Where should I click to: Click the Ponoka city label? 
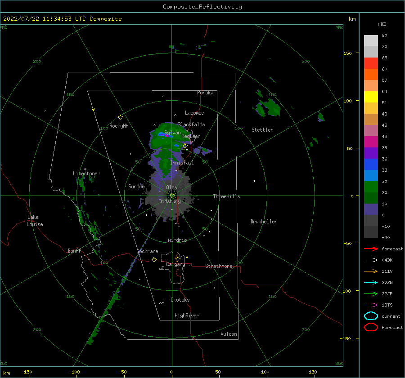pos(205,93)
